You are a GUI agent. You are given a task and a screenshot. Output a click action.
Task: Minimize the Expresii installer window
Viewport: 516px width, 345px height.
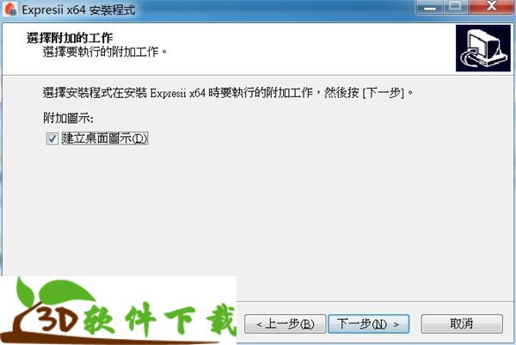tap(429, 7)
